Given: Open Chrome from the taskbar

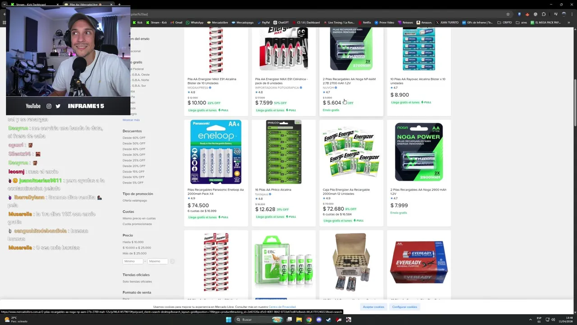Looking at the screenshot, I should pyautogui.click(x=309, y=320).
